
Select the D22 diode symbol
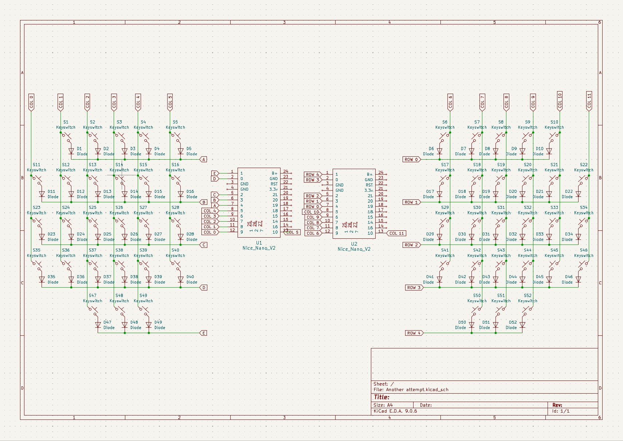click(579, 194)
